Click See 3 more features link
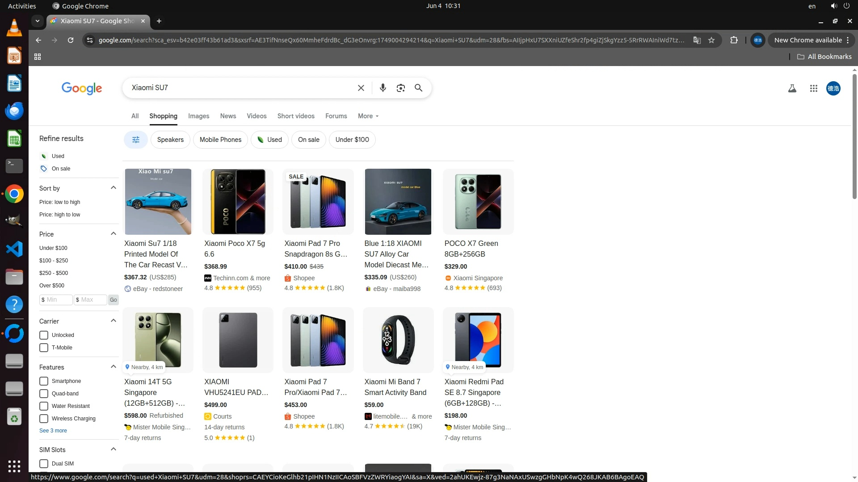 coord(53,431)
